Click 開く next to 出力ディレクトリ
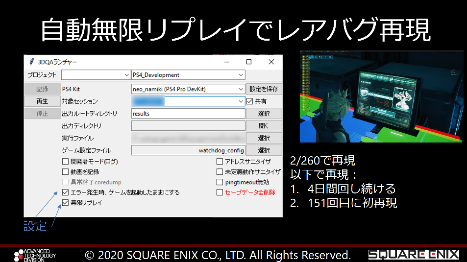Viewport: 467px width, 262px height. 264,126
